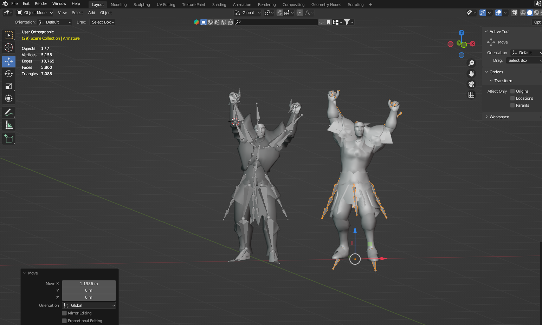Collapse the Move operator panel

pyautogui.click(x=25, y=273)
